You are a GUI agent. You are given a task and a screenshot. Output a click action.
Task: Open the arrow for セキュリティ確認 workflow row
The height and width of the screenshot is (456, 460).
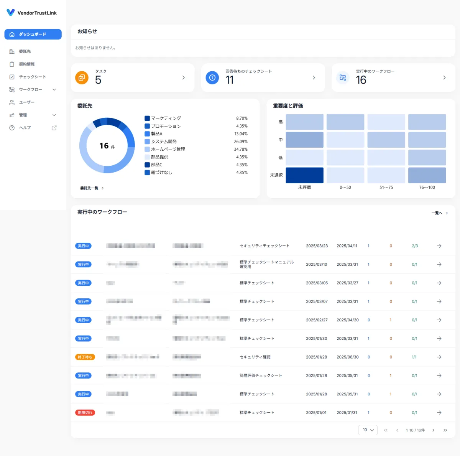pyautogui.click(x=439, y=357)
